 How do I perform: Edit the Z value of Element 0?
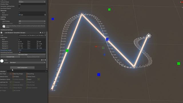tap(42, 42)
